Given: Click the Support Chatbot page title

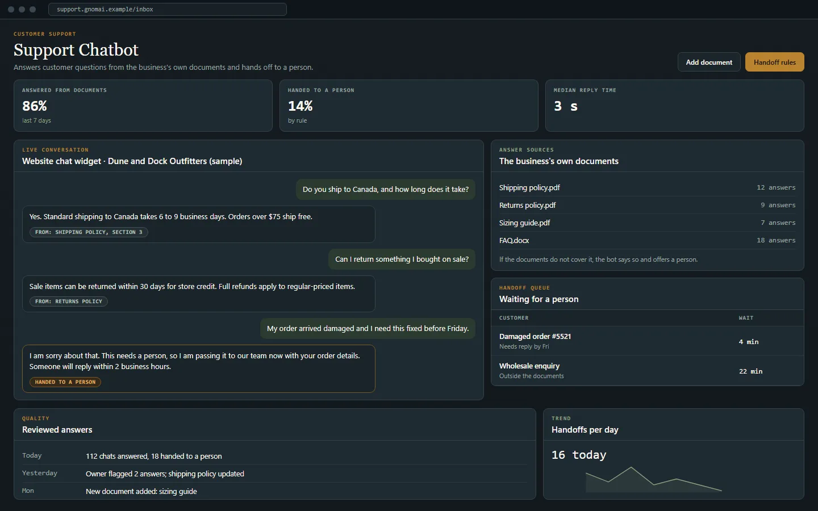Looking at the screenshot, I should tap(76, 50).
